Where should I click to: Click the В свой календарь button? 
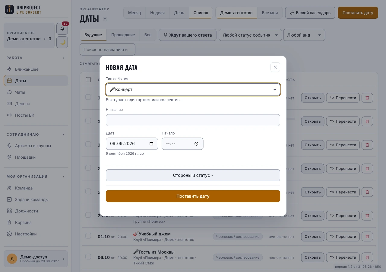pyautogui.click(x=310, y=13)
